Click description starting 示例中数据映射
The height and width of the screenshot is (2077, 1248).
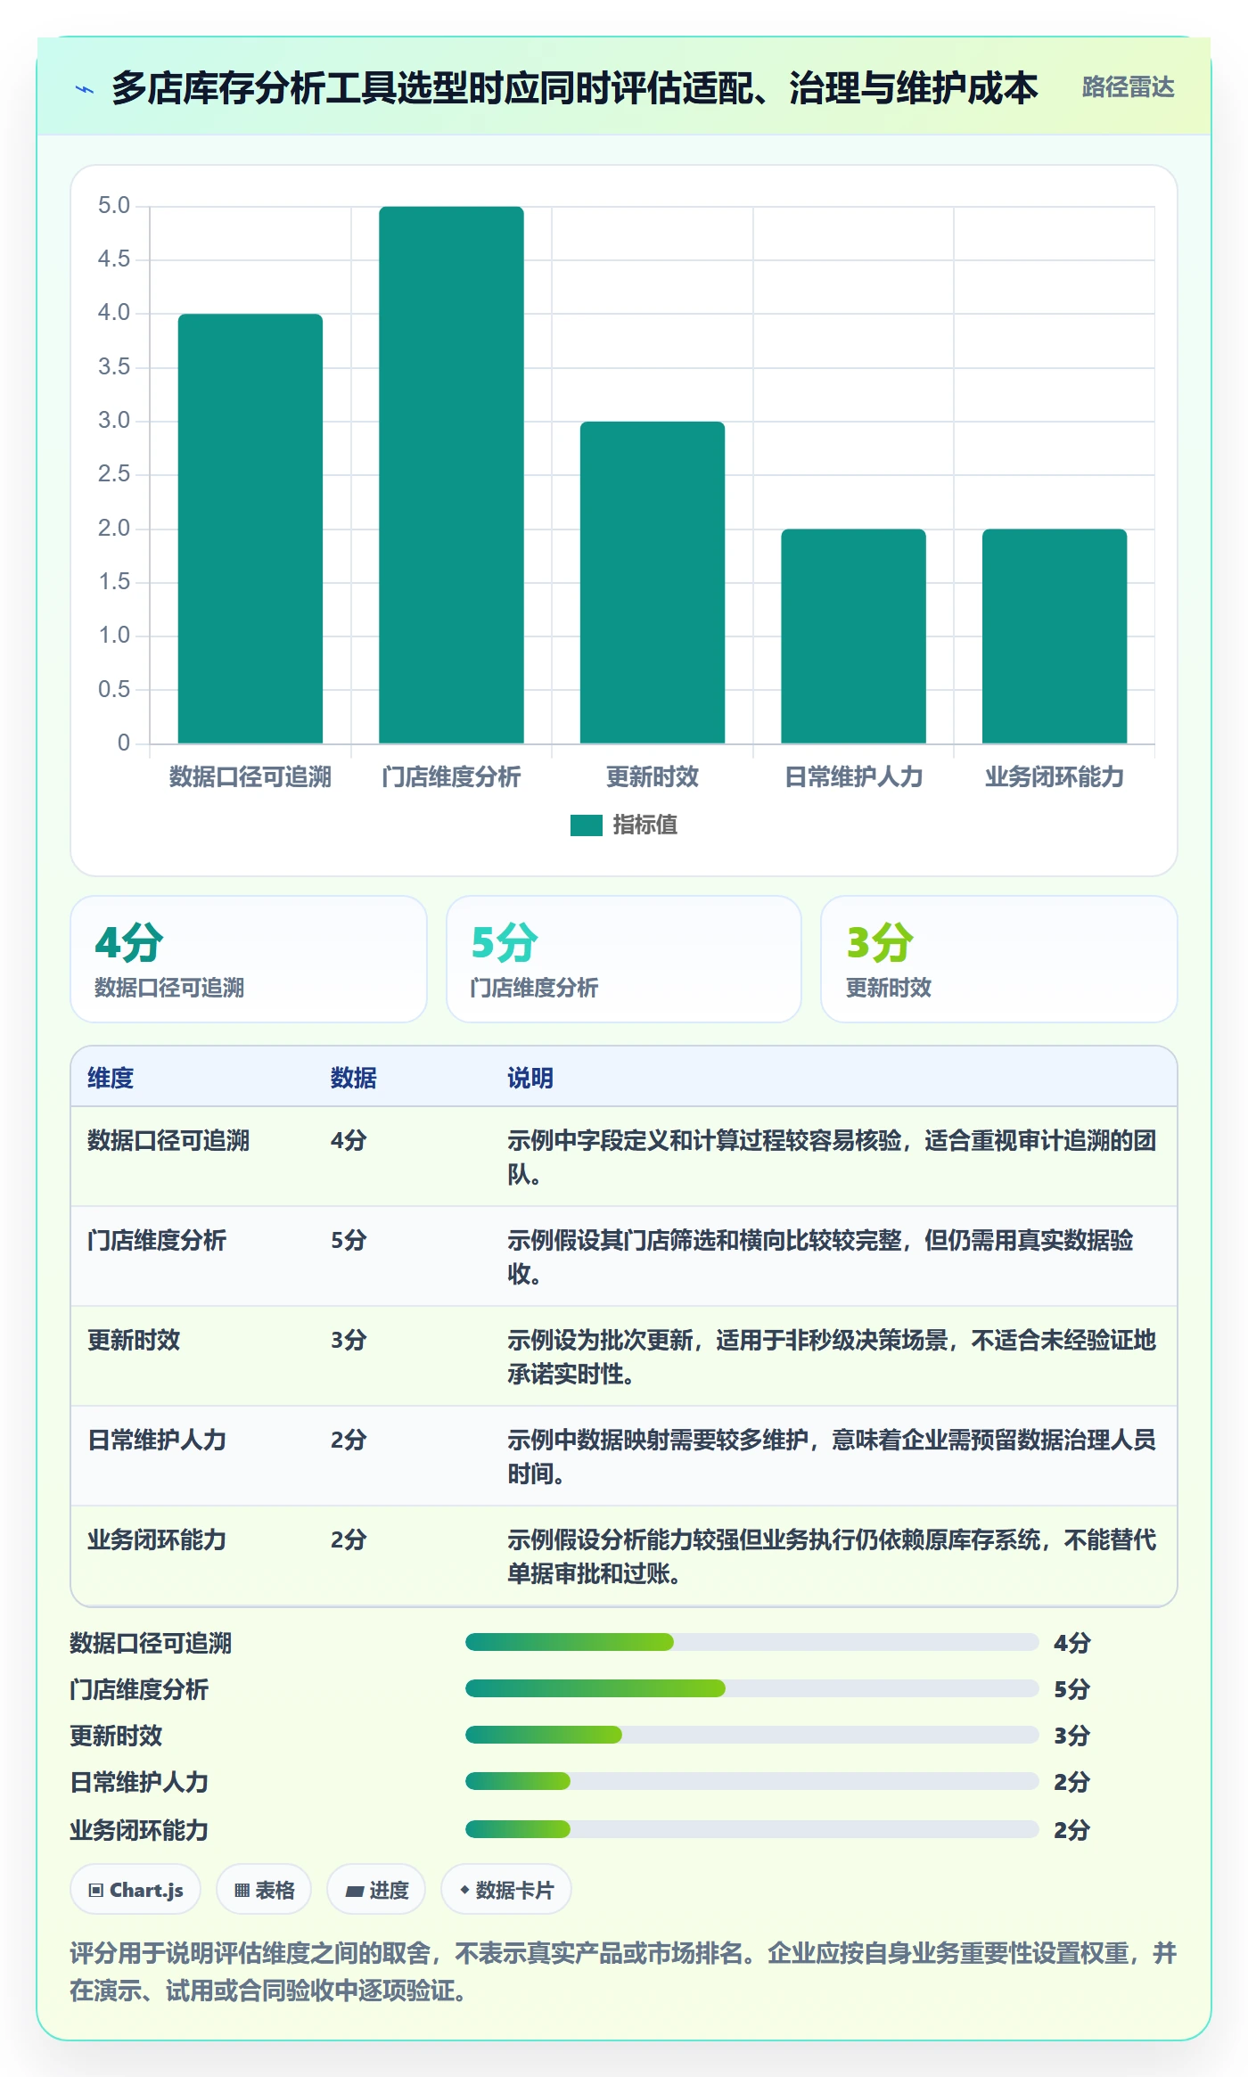pos(832,1457)
